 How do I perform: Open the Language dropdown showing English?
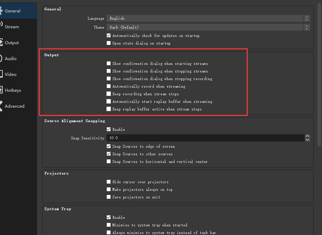208,18
